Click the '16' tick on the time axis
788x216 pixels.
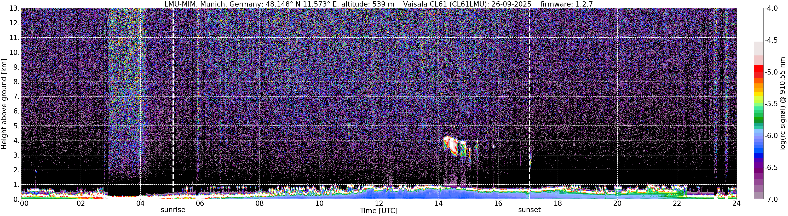498,203
